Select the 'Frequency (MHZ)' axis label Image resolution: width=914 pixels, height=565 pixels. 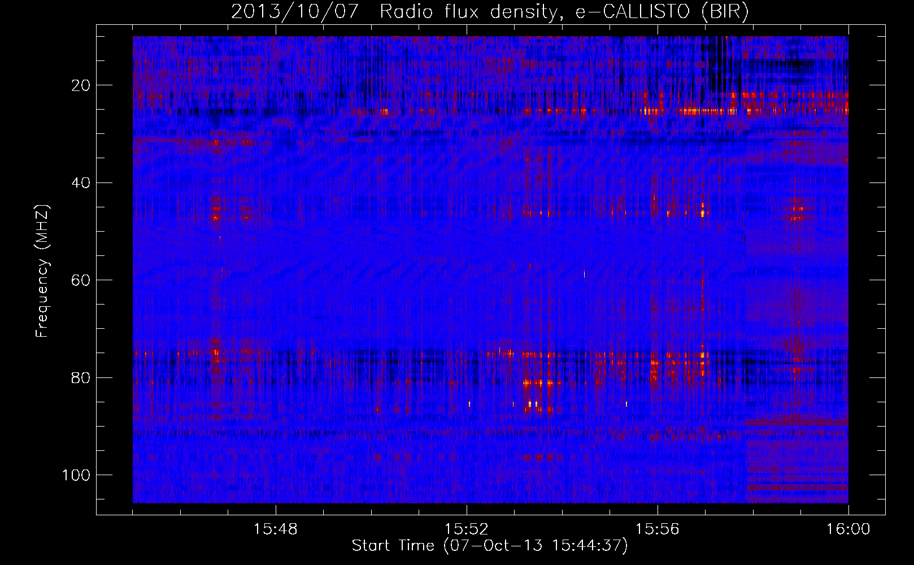pyautogui.click(x=43, y=271)
